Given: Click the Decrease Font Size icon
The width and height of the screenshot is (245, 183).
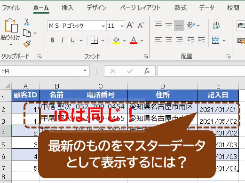Looking at the screenshot, I should click(141, 25).
